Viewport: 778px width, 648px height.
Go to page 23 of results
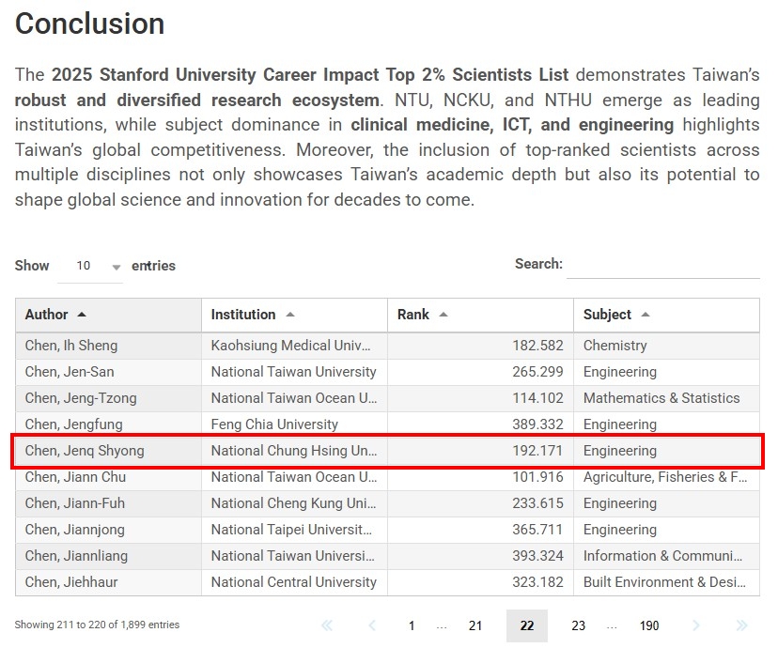[579, 625]
